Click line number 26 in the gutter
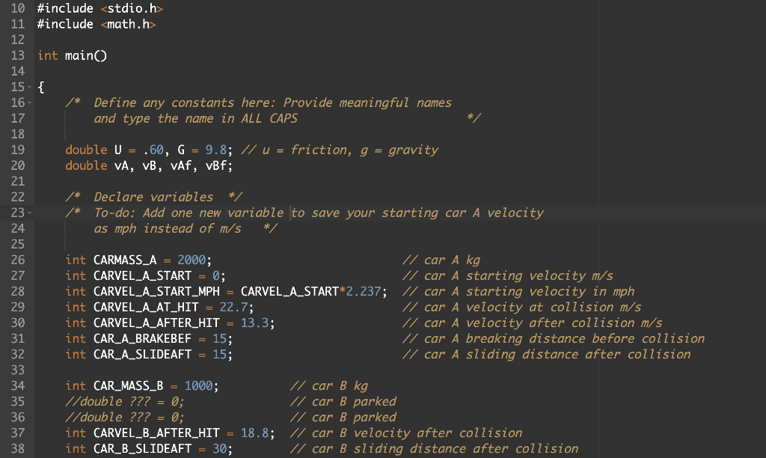The width and height of the screenshot is (766, 458). tap(18, 260)
